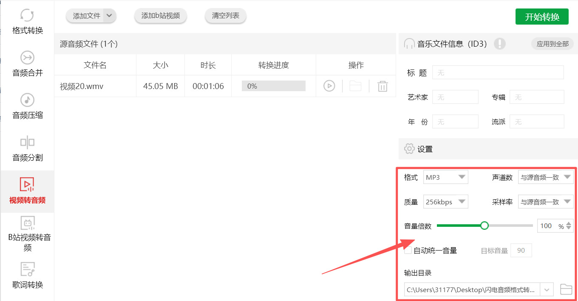Play the 视频20.wmv file
The image size is (578, 301).
(329, 86)
